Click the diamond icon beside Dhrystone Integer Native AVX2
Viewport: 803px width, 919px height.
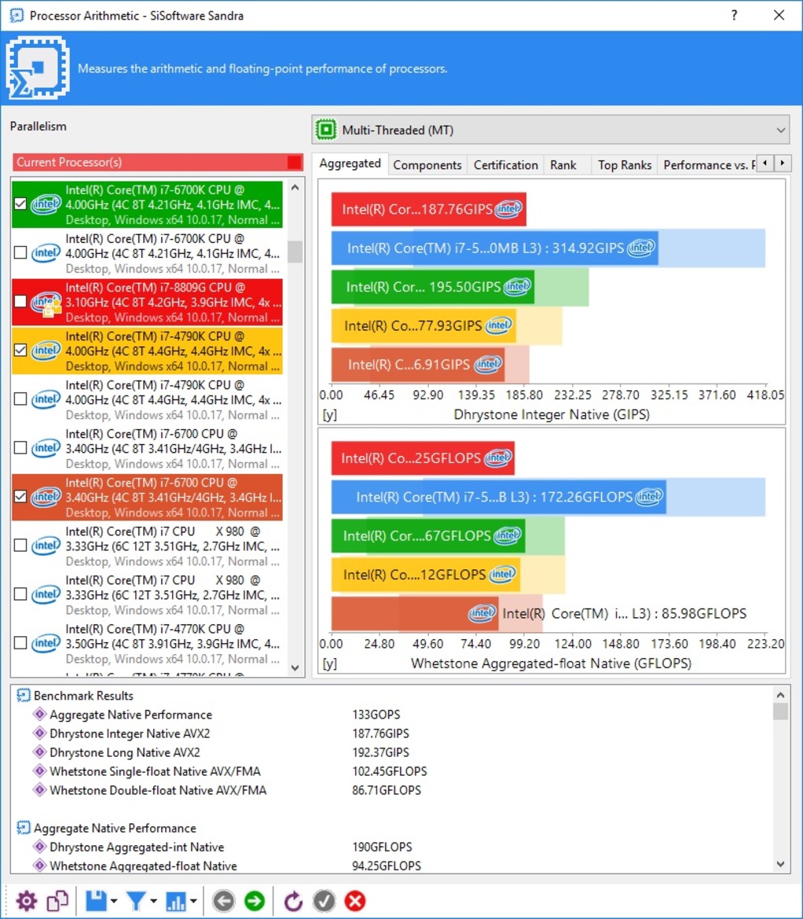39,733
